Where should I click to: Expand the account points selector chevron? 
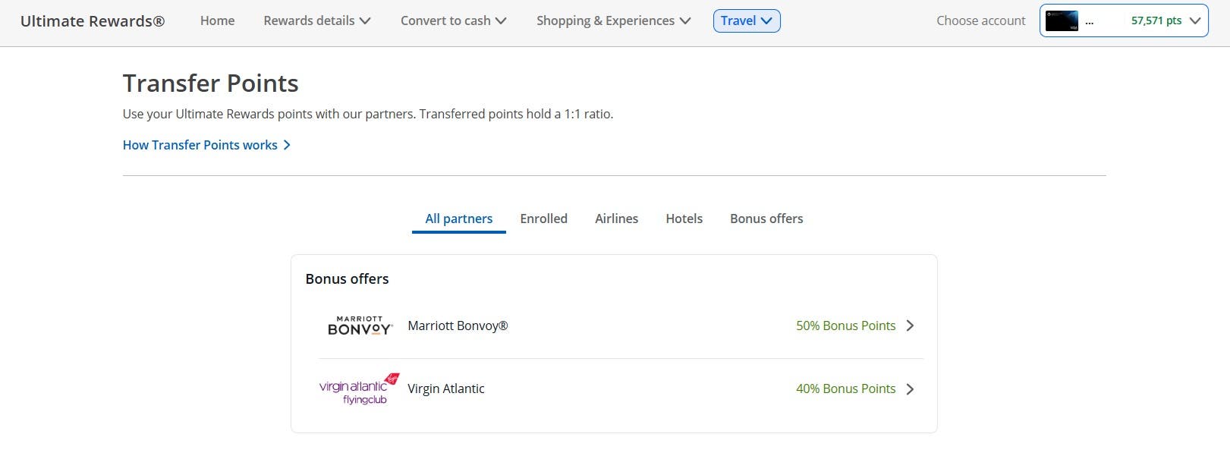pyautogui.click(x=1195, y=21)
